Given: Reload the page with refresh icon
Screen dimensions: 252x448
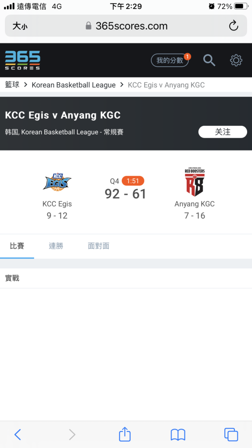Looking at the screenshot, I should click(234, 26).
